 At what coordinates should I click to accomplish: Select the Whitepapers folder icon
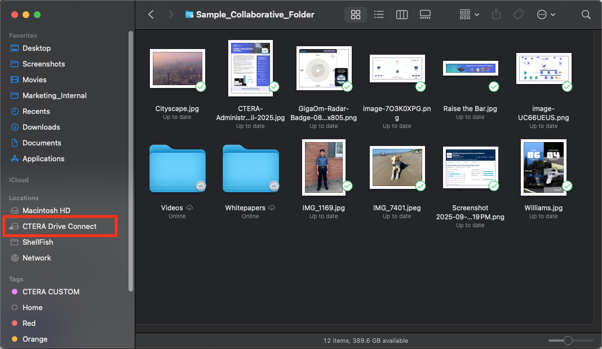[x=251, y=168]
